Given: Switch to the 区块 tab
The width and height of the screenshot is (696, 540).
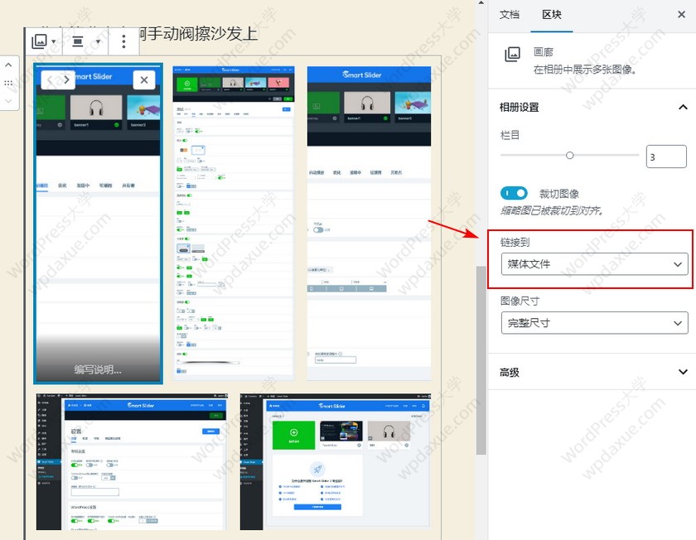Looking at the screenshot, I should coord(551,15).
